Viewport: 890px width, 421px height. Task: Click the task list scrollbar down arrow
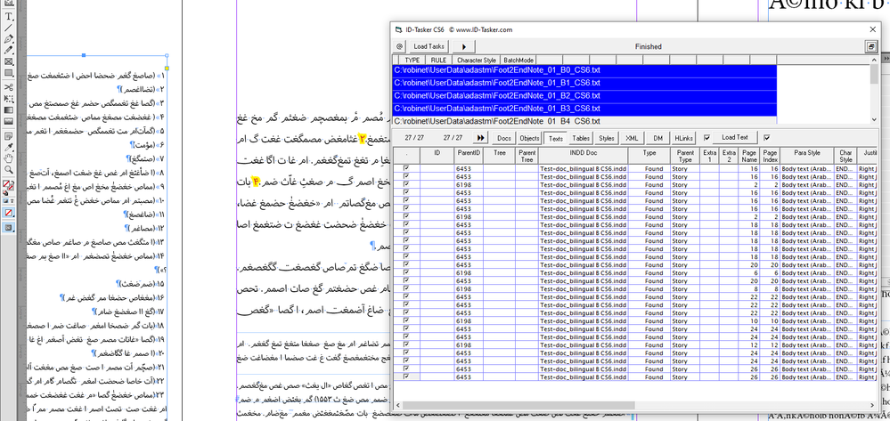(x=873, y=120)
